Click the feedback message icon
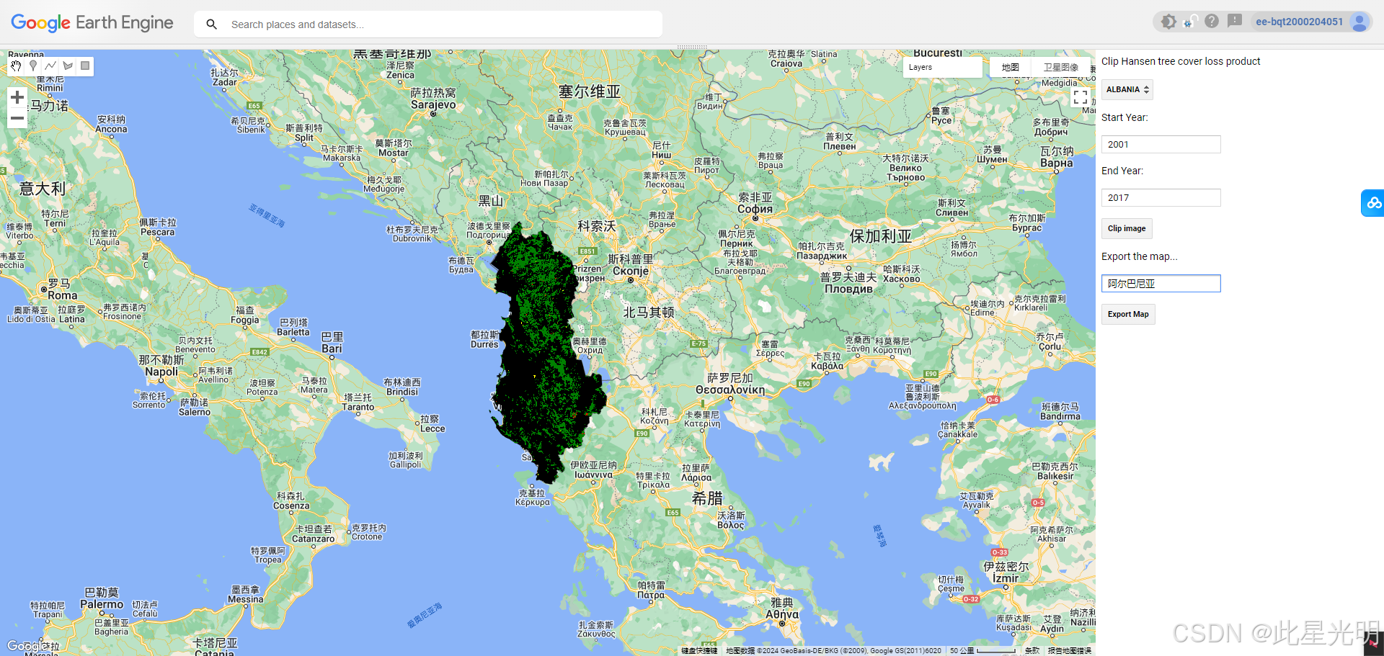The height and width of the screenshot is (656, 1384). coord(1235,21)
